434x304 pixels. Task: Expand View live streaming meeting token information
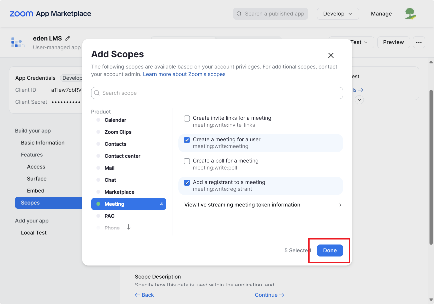click(263, 205)
